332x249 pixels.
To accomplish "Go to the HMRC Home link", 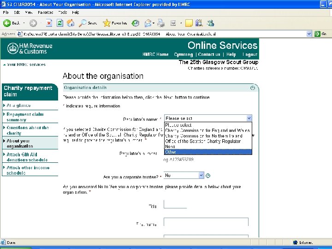I will (155, 54).
